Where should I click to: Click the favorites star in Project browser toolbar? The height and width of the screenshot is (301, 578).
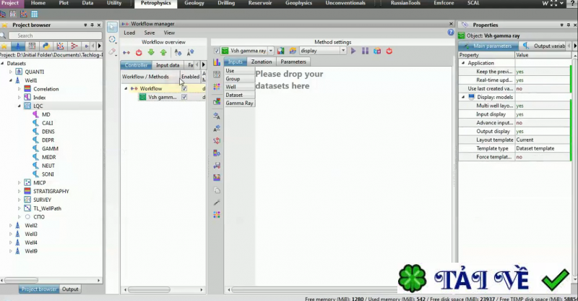tap(4, 46)
